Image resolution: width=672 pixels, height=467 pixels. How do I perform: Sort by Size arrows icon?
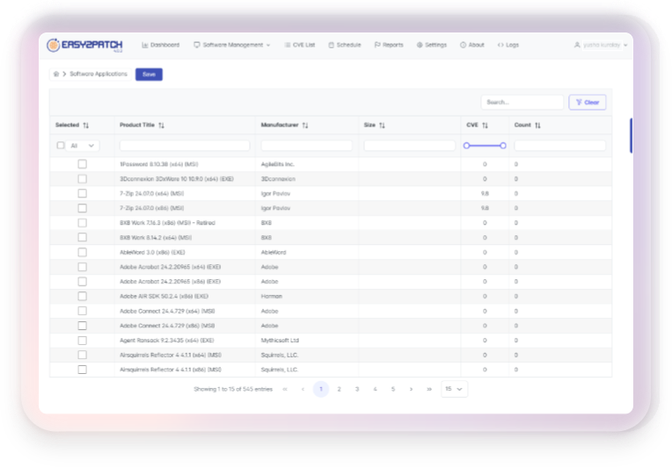point(382,126)
